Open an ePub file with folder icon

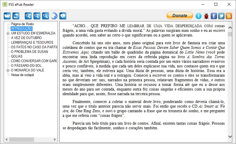[x=7, y=16]
